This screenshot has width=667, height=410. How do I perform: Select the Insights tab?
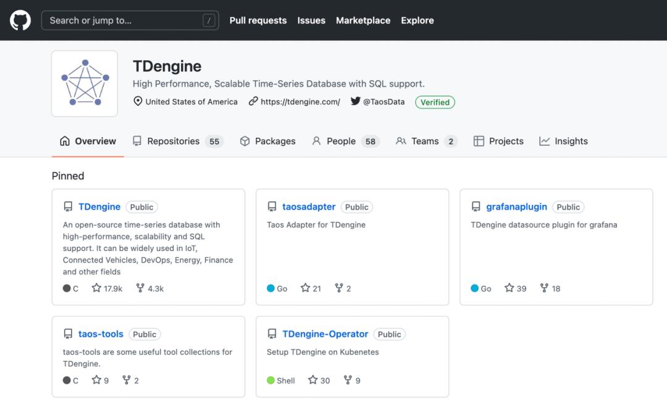[563, 141]
